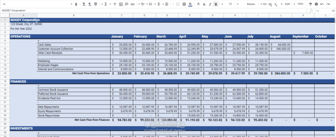This screenshot has height=137, width=336.
Task: Click the paint format roller icon
Action: (310, 4)
